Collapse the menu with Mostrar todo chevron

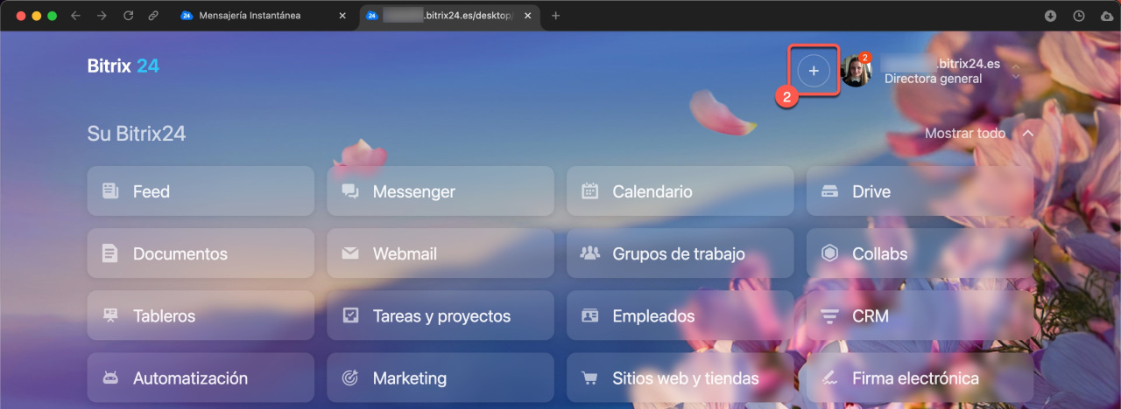1028,134
